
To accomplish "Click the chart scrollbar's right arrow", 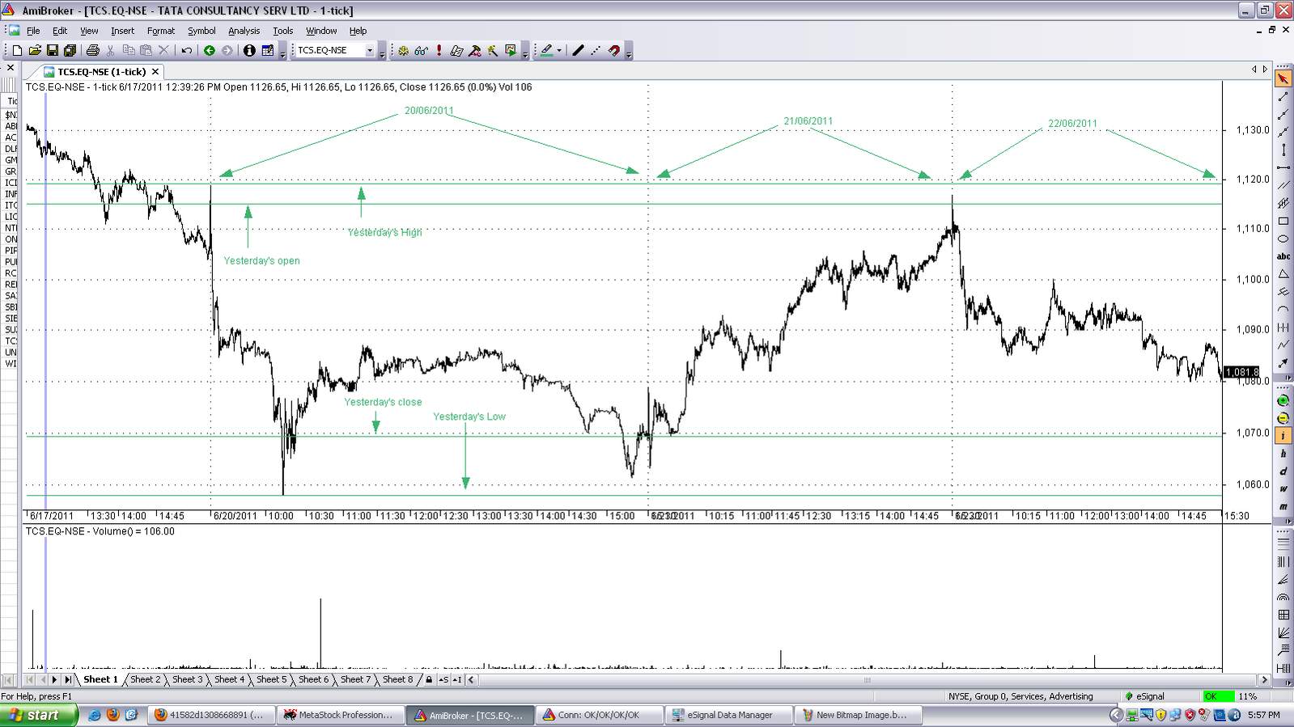I will click(1264, 679).
